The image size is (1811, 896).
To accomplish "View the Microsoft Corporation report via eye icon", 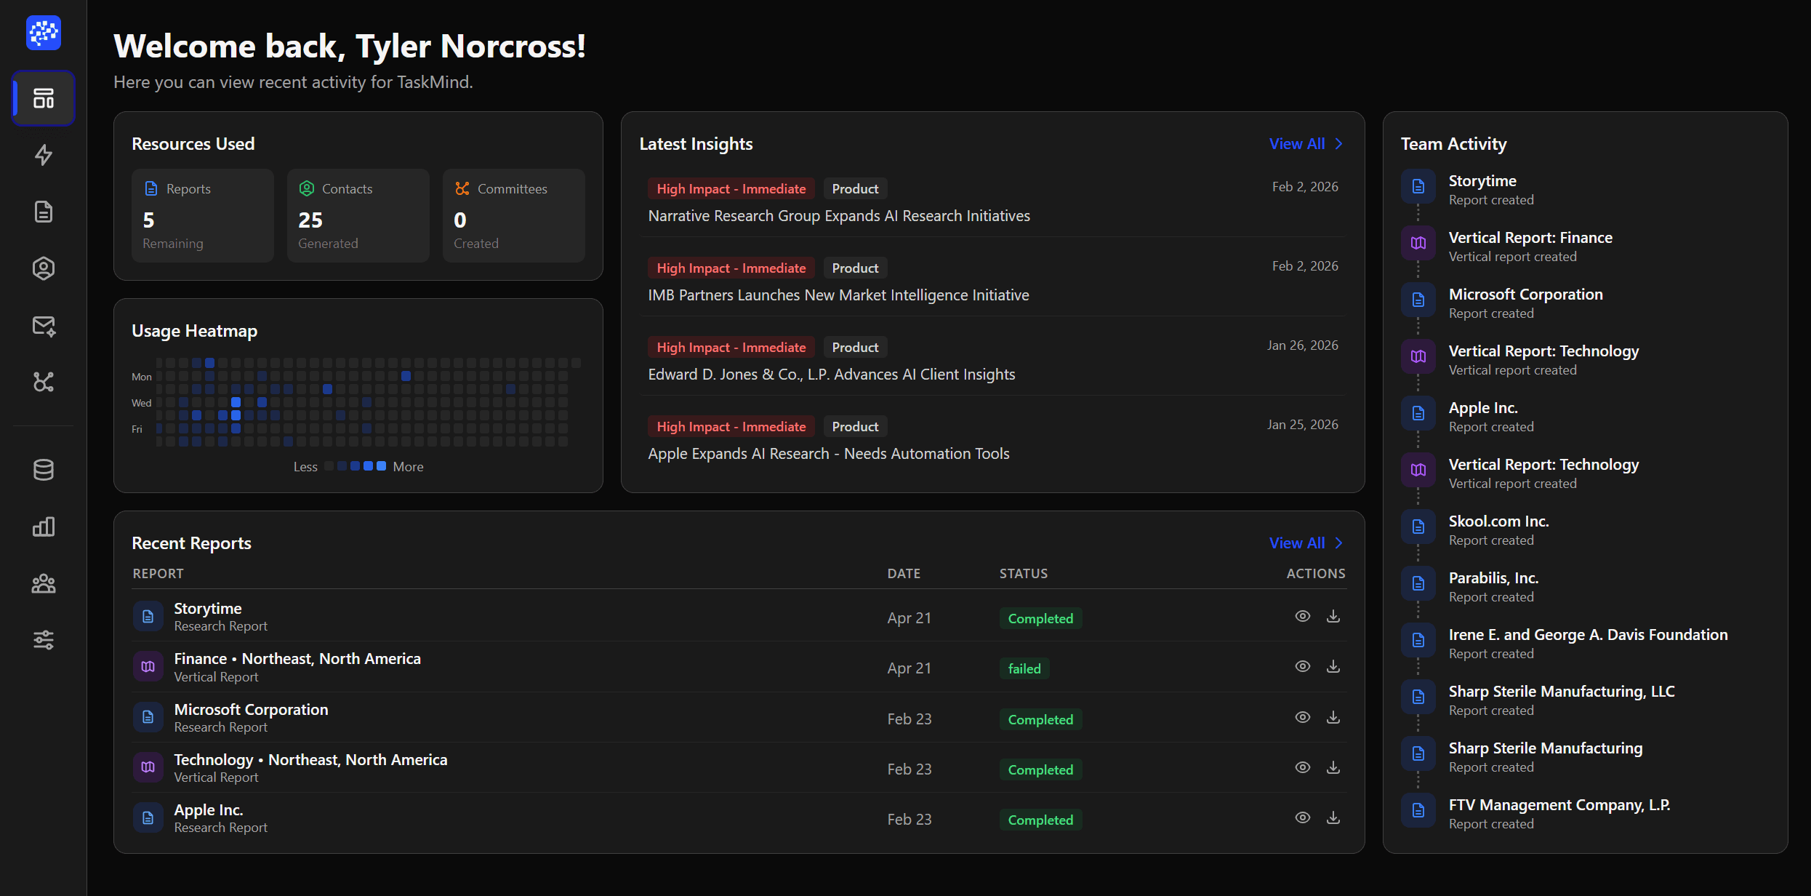I will click(1303, 717).
